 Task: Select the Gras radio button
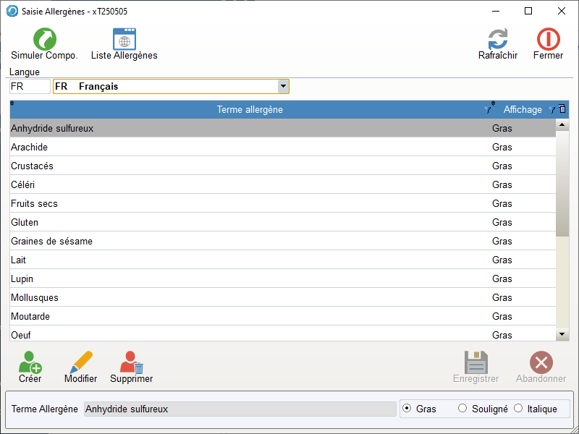coord(407,409)
